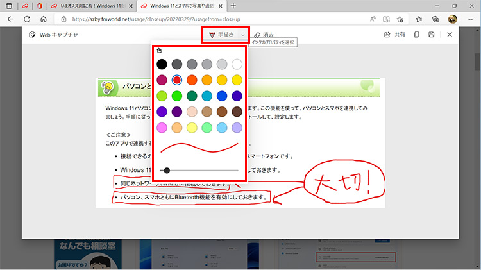The image size is (481, 270).
Task: Click the address bar URL field
Action: coord(192,19)
